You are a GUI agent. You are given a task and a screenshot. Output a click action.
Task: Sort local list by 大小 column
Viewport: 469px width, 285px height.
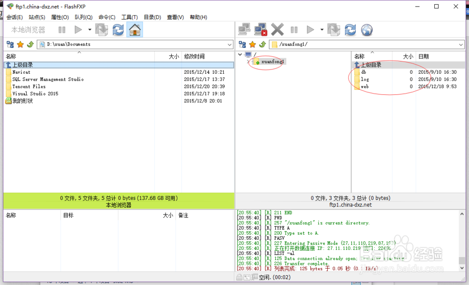pyautogui.click(x=168, y=56)
